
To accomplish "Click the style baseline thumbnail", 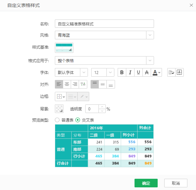I will (x=64, y=48).
